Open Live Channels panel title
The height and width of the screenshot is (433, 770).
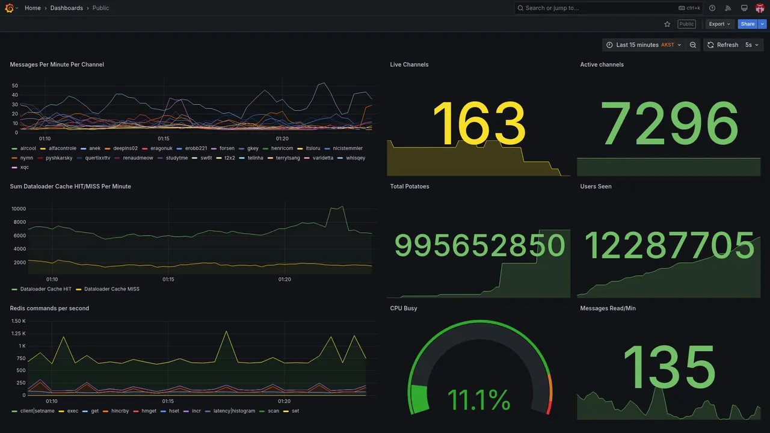(409, 64)
